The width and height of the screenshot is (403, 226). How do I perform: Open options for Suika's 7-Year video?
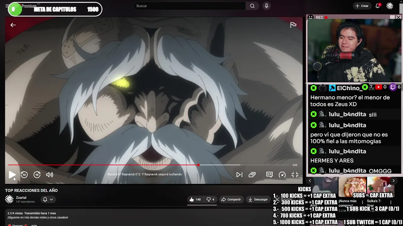[391, 203]
